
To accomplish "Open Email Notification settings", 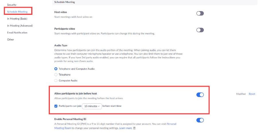I will 17,33.
